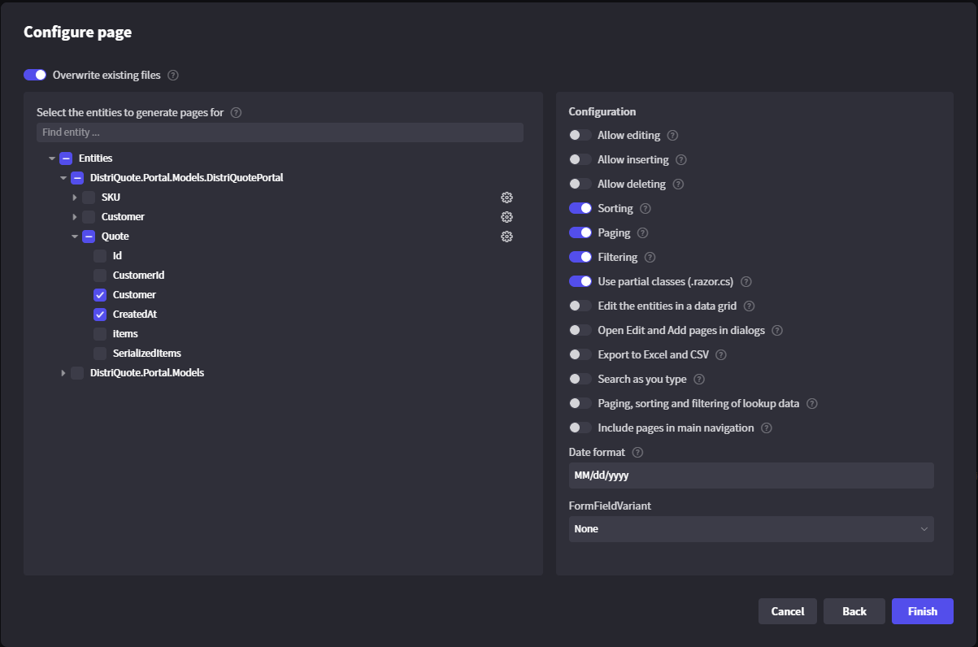
Task: Expand the DistriQuote.Portal.Models node
Action: tap(63, 373)
